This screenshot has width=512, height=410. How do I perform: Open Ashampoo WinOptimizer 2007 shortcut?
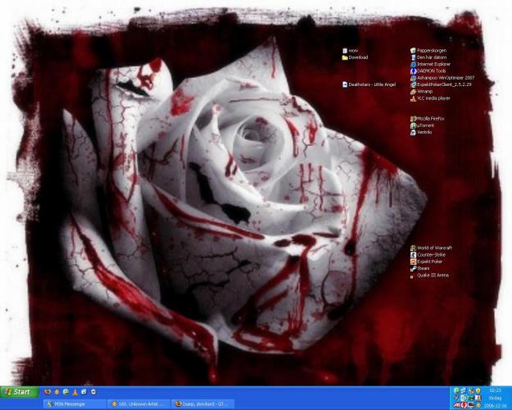tap(413, 77)
